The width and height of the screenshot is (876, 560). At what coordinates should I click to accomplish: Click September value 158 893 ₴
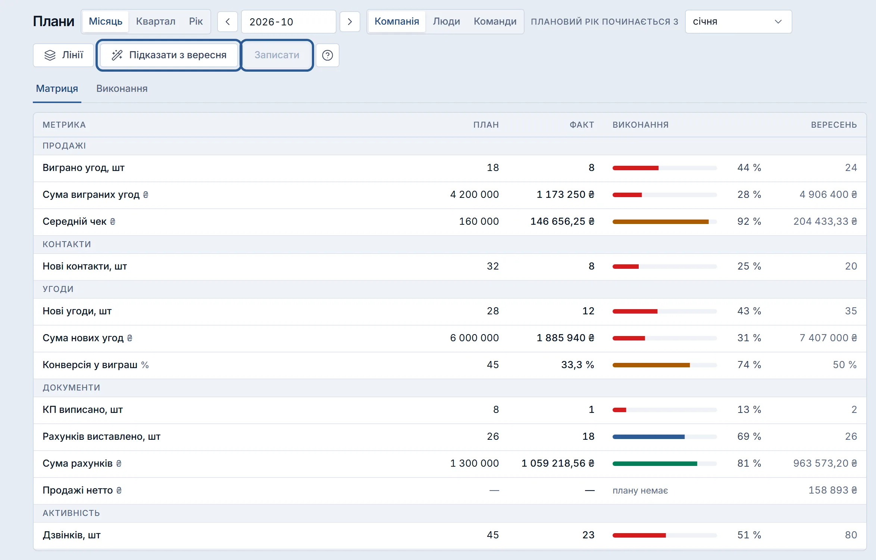pyautogui.click(x=832, y=490)
